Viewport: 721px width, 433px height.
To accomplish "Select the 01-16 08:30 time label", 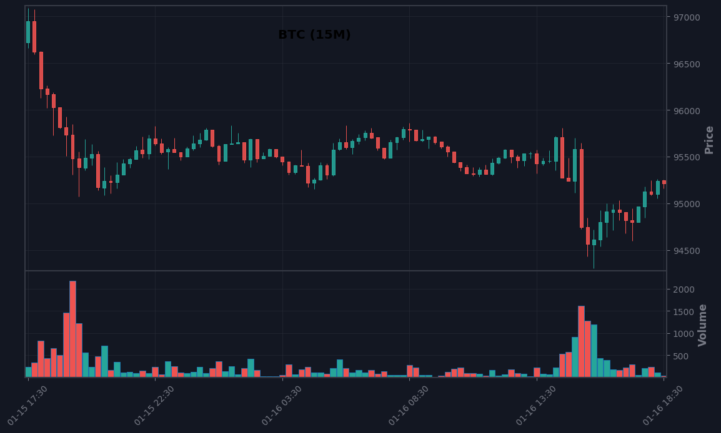I will (409, 406).
